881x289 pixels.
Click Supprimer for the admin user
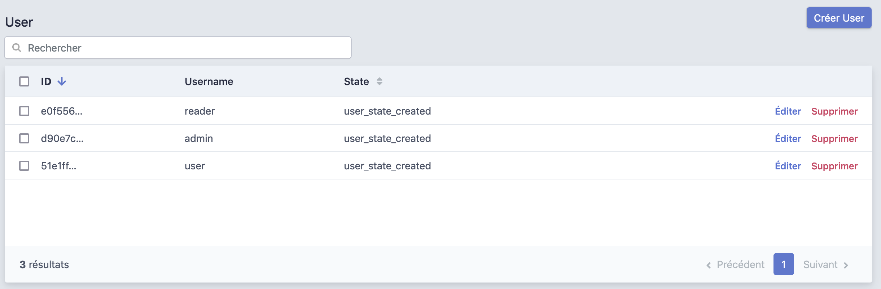pos(834,139)
